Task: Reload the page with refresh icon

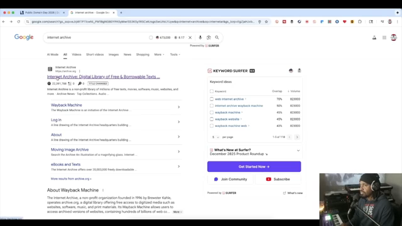Action: tap(18, 22)
